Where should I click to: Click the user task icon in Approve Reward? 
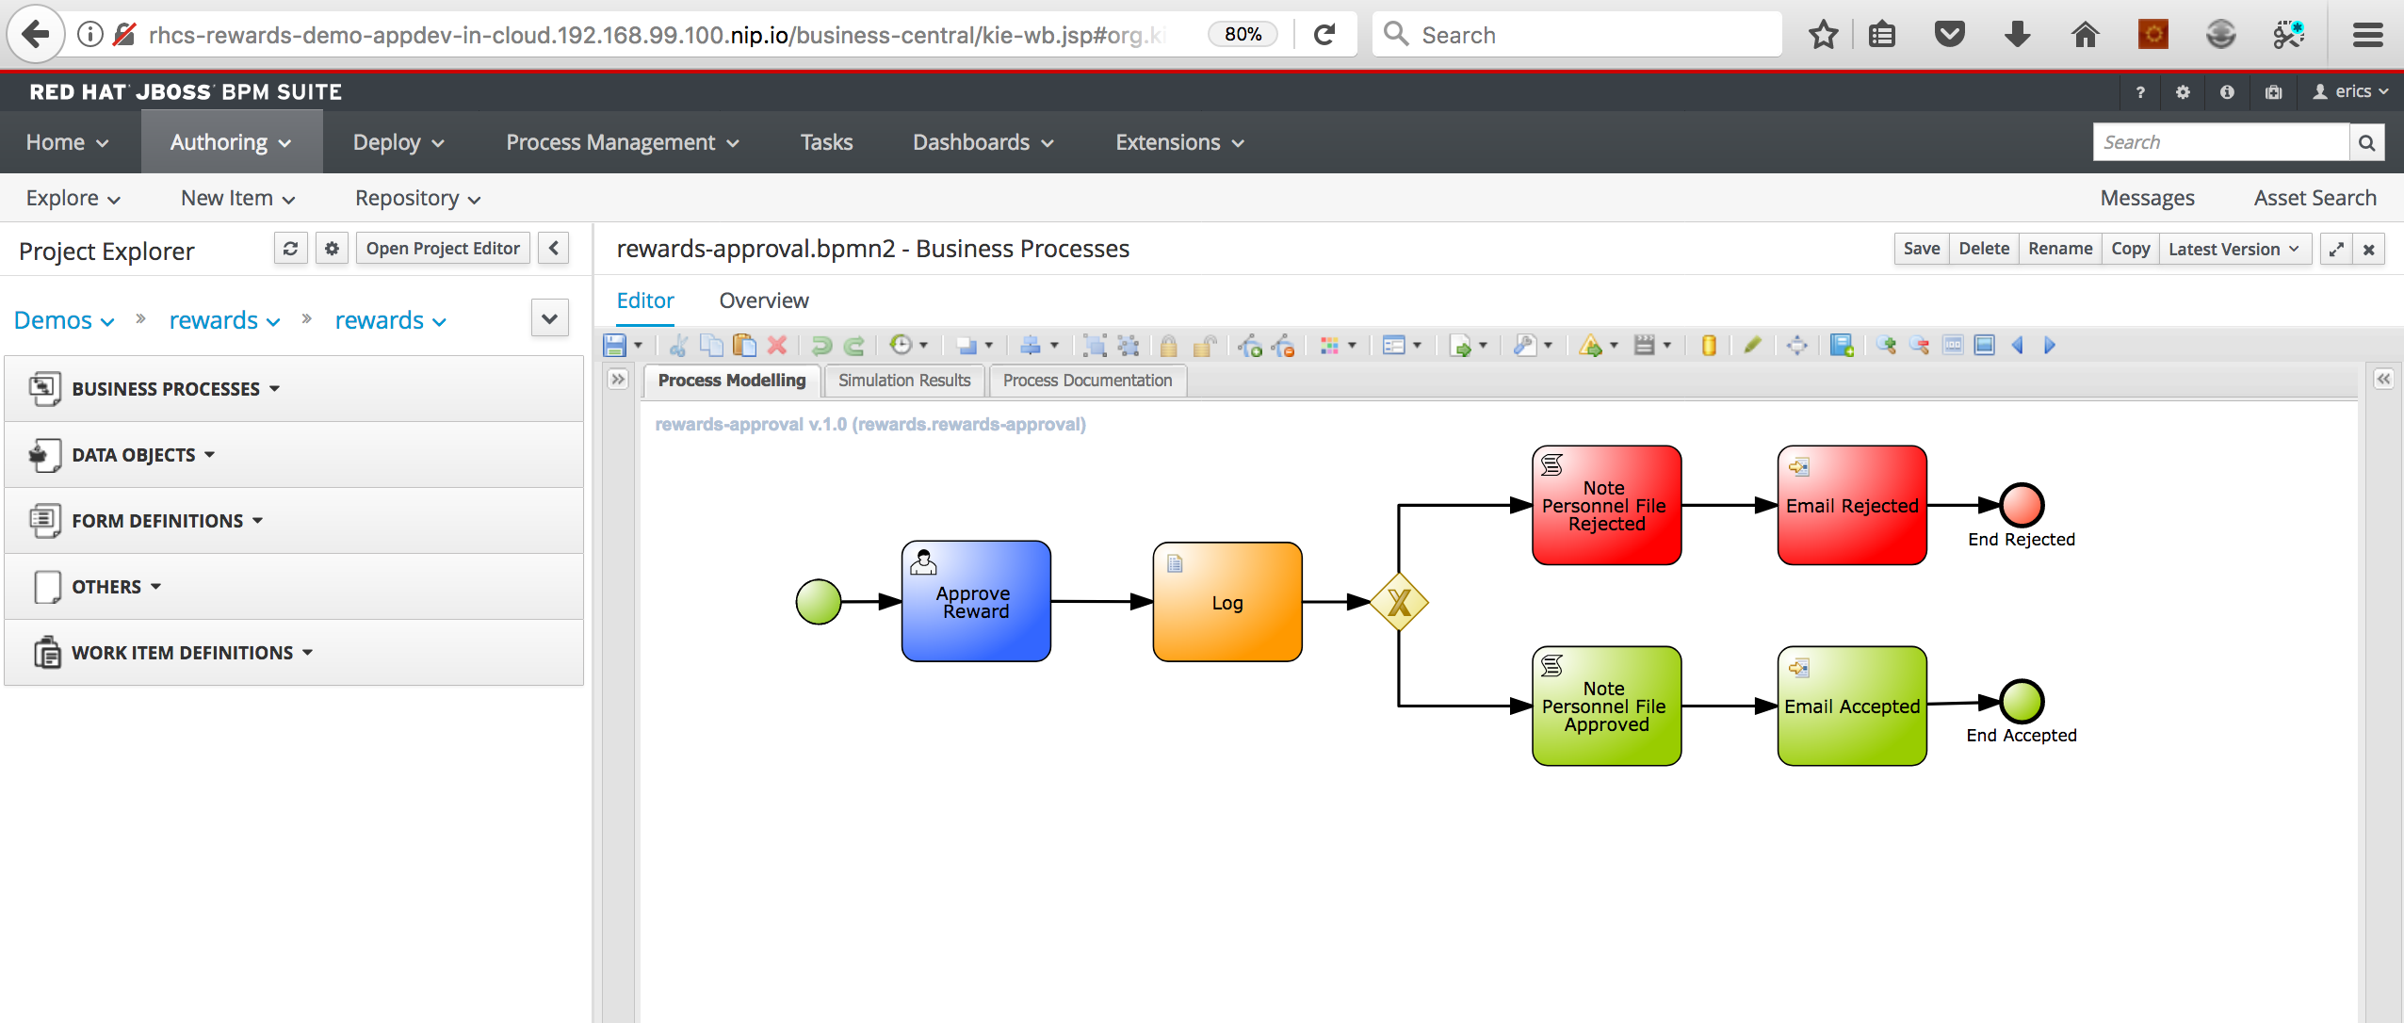click(923, 562)
